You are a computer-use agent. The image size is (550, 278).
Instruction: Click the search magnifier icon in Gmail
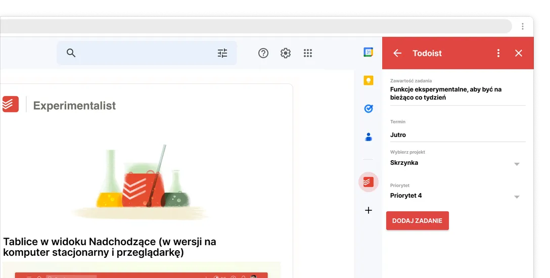(x=71, y=53)
